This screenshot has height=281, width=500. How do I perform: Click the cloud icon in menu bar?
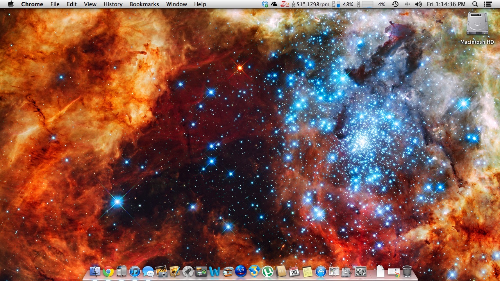(x=275, y=4)
